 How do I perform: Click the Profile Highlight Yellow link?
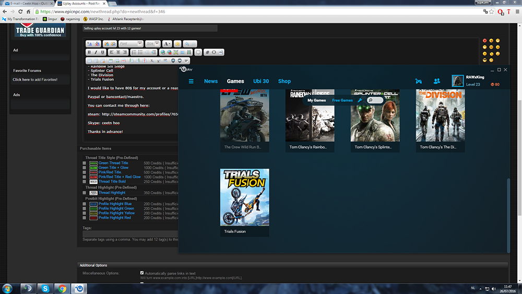coord(116,213)
